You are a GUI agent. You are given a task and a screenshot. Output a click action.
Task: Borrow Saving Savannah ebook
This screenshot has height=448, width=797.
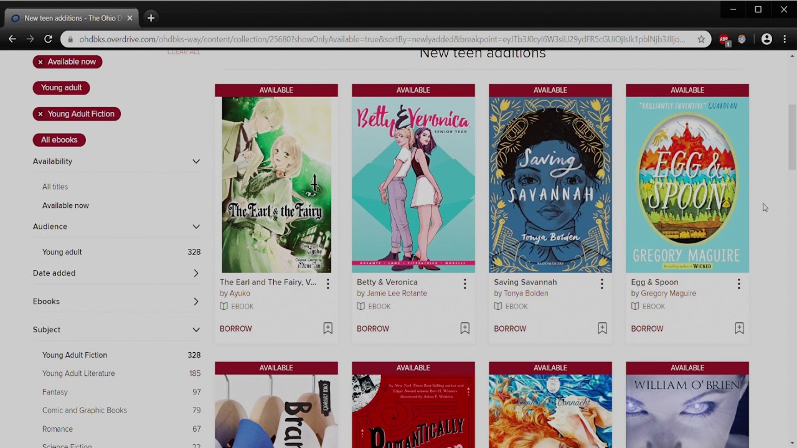pyautogui.click(x=510, y=329)
